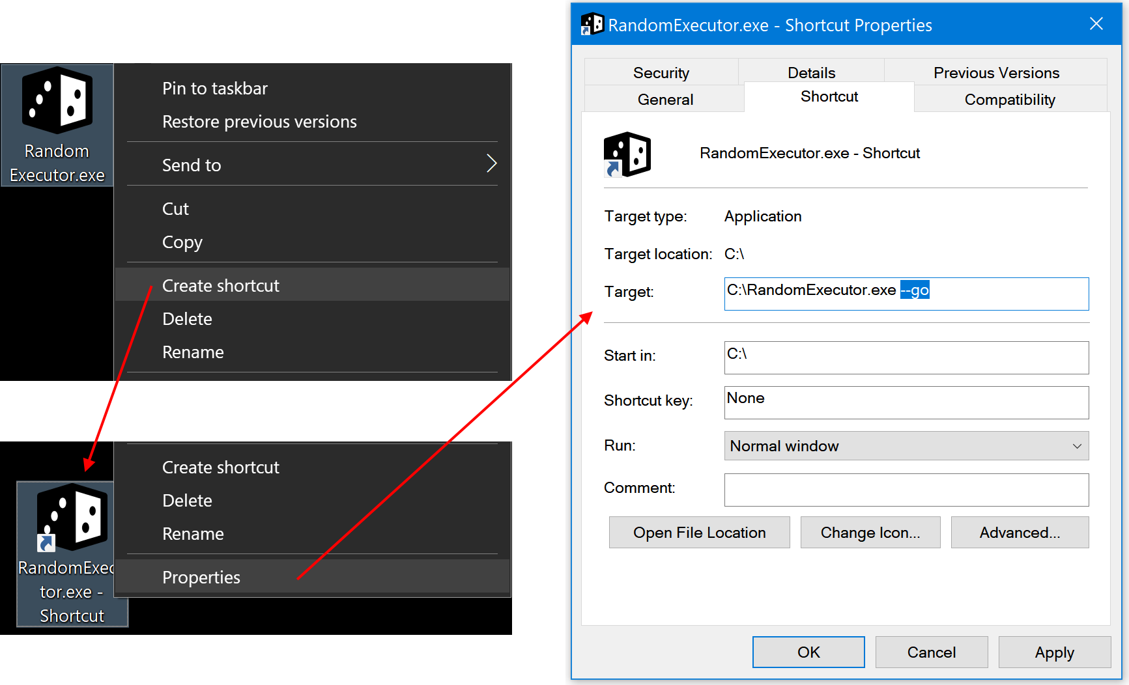Screen dimensions: 1129x685
Task: Choose Restore previous versions from context menu
Action: pyautogui.click(x=259, y=121)
